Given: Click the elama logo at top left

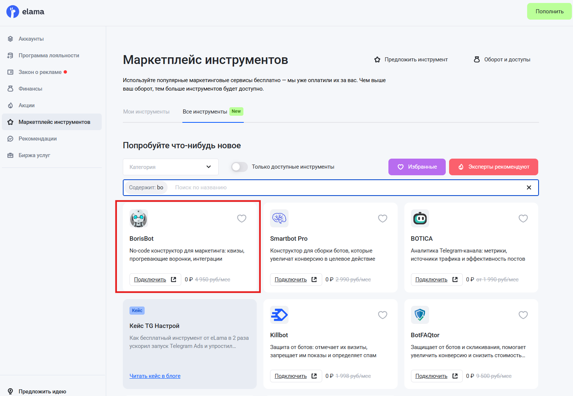Looking at the screenshot, I should click(25, 11).
